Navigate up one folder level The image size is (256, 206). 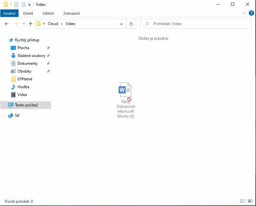(x=31, y=24)
